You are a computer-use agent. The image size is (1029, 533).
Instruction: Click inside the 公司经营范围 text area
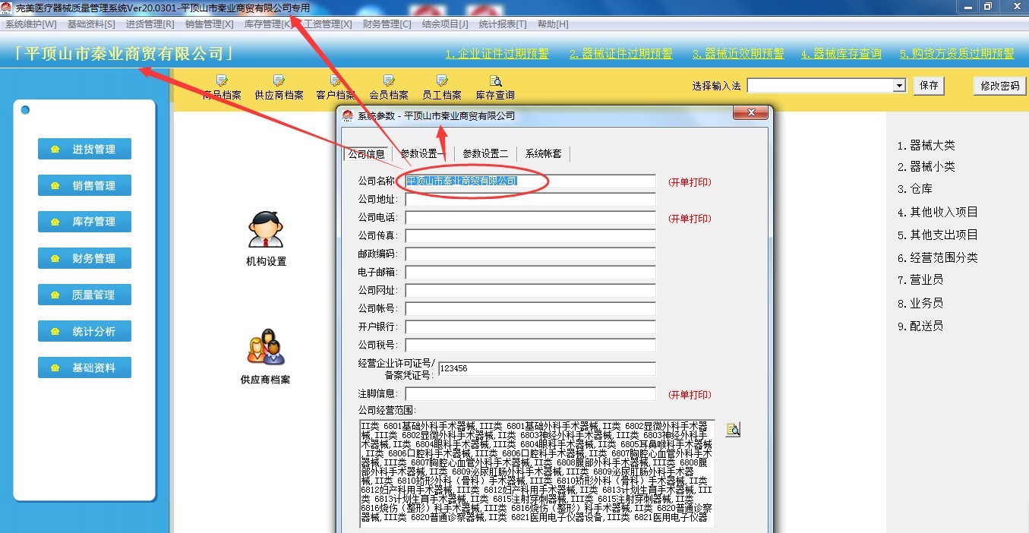[538, 474]
